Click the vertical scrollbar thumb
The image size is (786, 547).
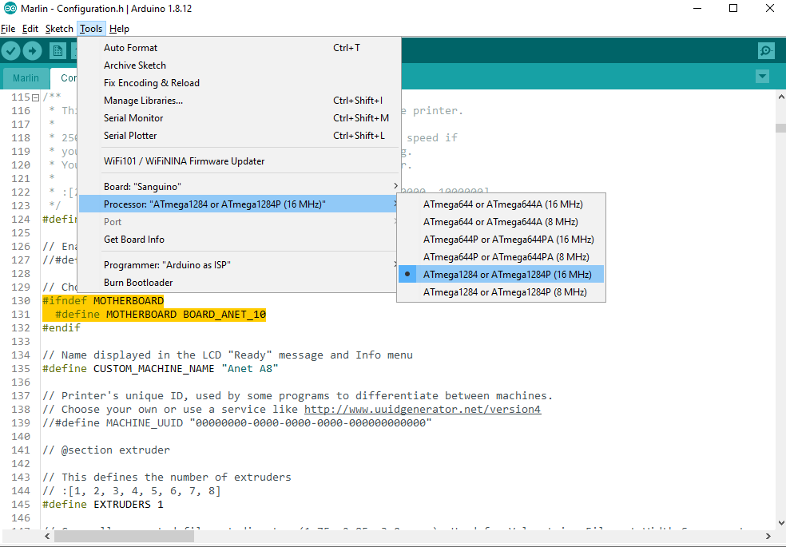(x=780, y=129)
